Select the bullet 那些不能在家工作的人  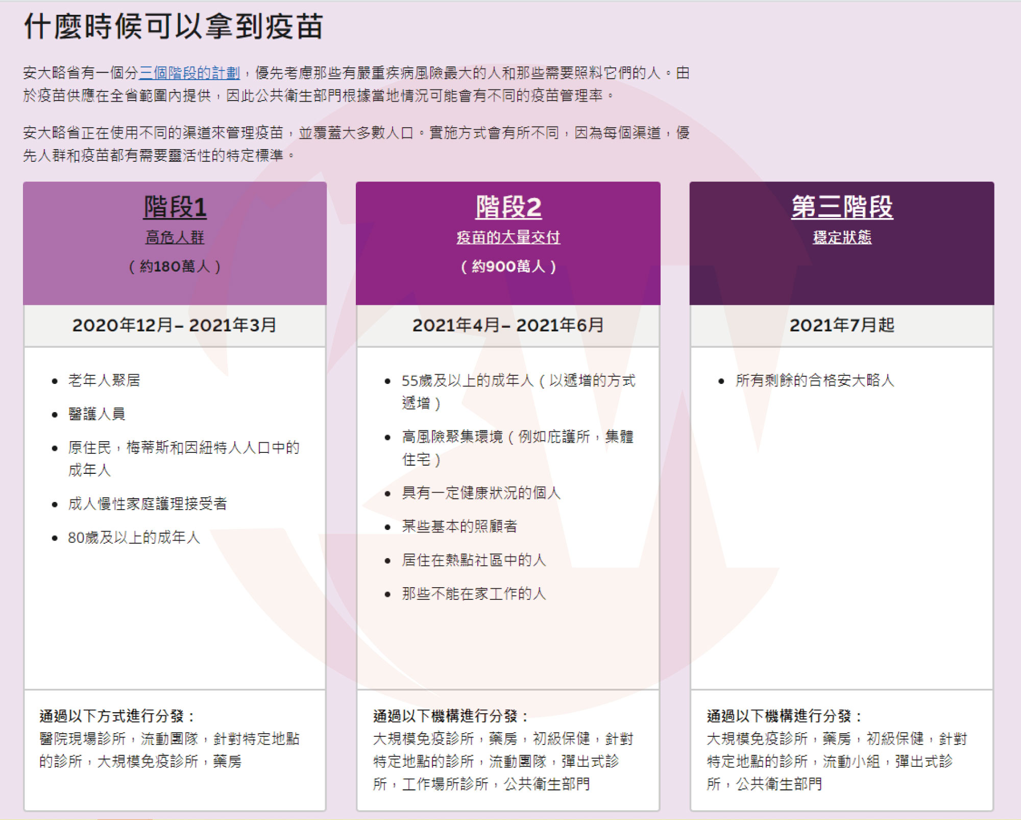tap(474, 593)
